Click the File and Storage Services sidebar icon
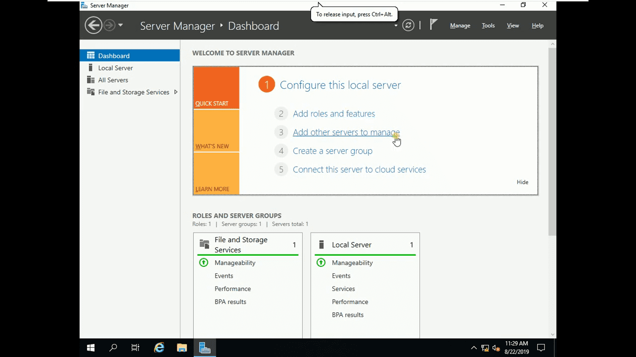The height and width of the screenshot is (357, 636). pos(90,92)
